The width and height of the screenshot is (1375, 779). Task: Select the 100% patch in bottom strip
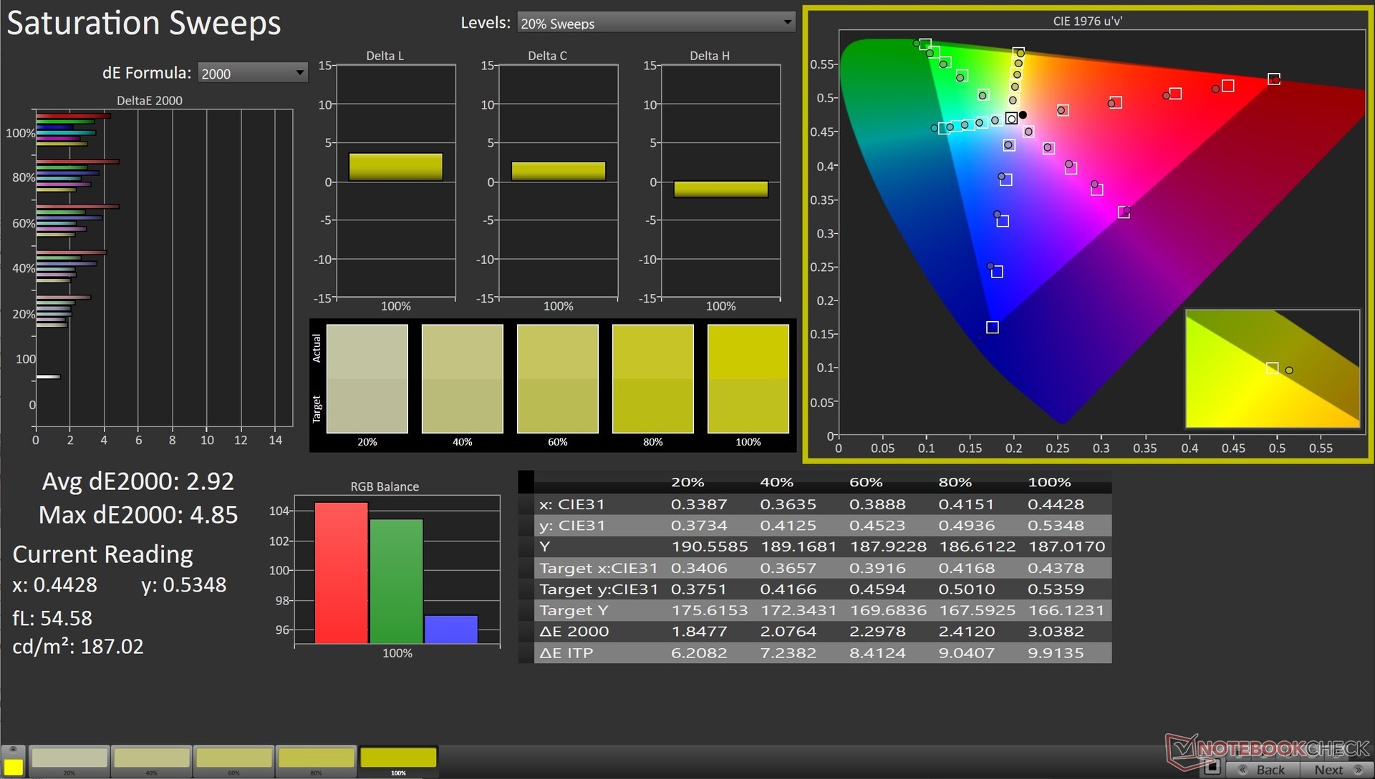click(398, 759)
